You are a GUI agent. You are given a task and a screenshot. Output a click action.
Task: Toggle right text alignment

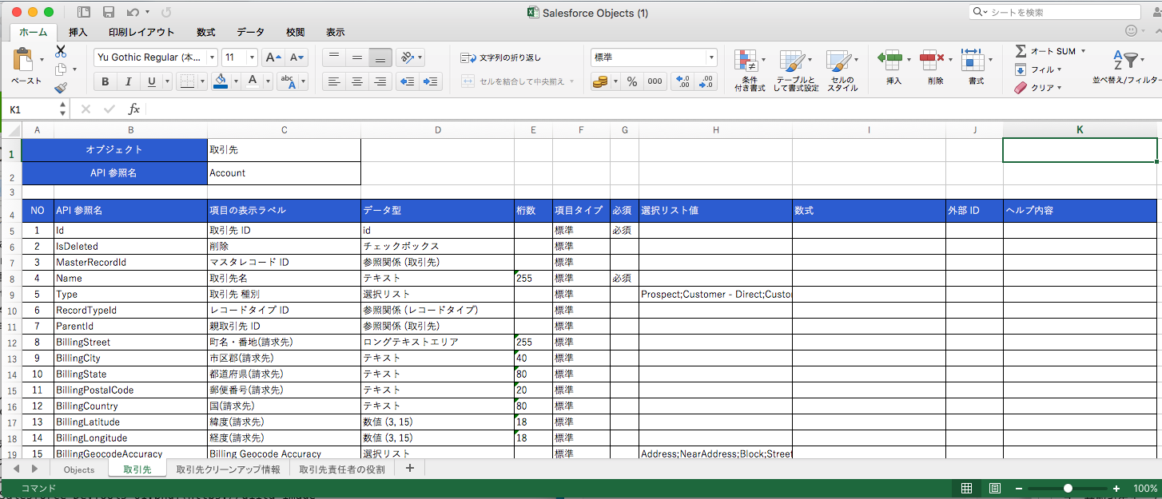click(x=380, y=81)
